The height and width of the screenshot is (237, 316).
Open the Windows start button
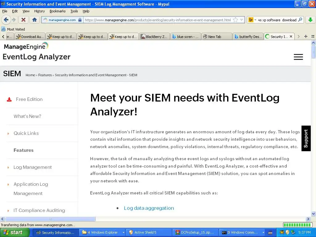point(15,232)
